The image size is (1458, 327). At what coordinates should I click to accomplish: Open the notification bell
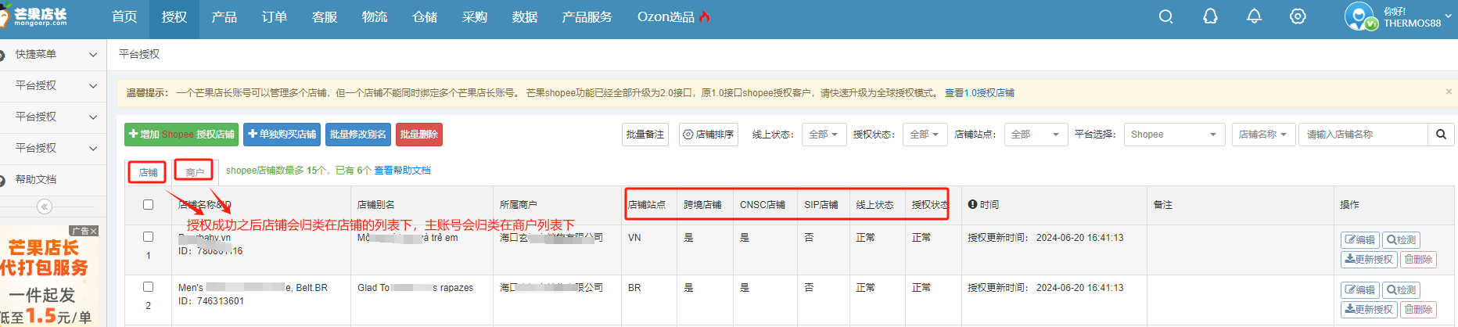[1254, 16]
